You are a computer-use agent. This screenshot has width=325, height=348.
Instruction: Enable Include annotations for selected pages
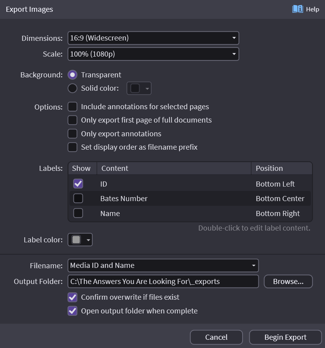pyautogui.click(x=73, y=107)
